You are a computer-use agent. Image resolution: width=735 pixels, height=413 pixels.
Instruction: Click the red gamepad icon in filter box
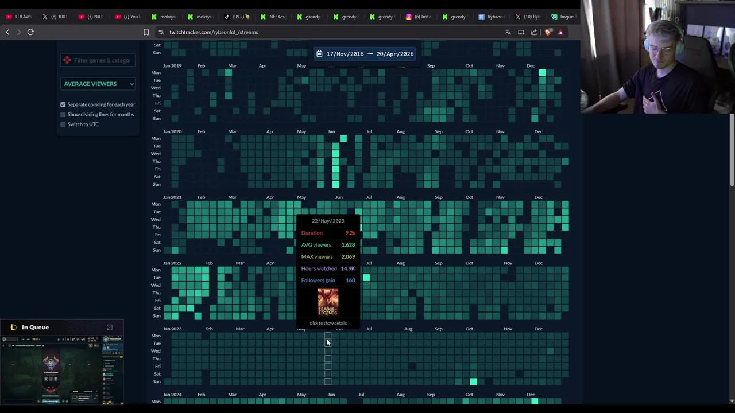click(x=68, y=60)
